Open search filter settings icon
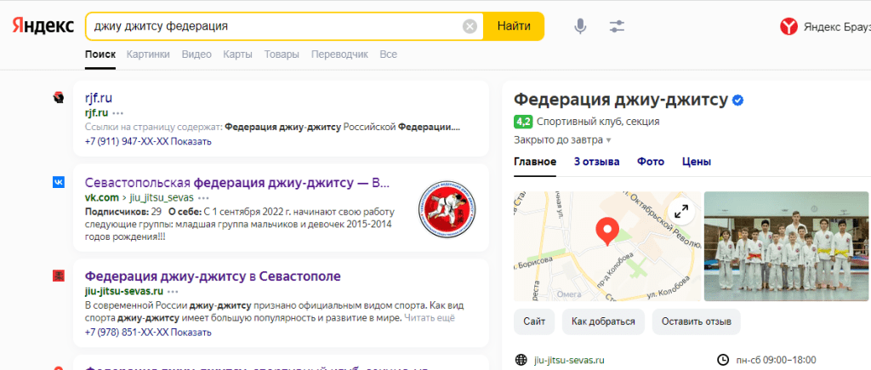 click(x=618, y=26)
